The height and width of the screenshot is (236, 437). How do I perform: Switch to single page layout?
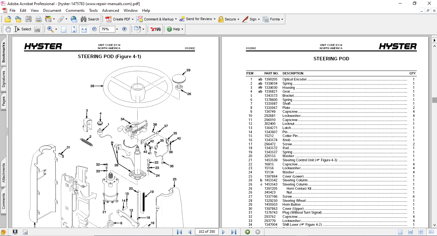tap(400, 232)
